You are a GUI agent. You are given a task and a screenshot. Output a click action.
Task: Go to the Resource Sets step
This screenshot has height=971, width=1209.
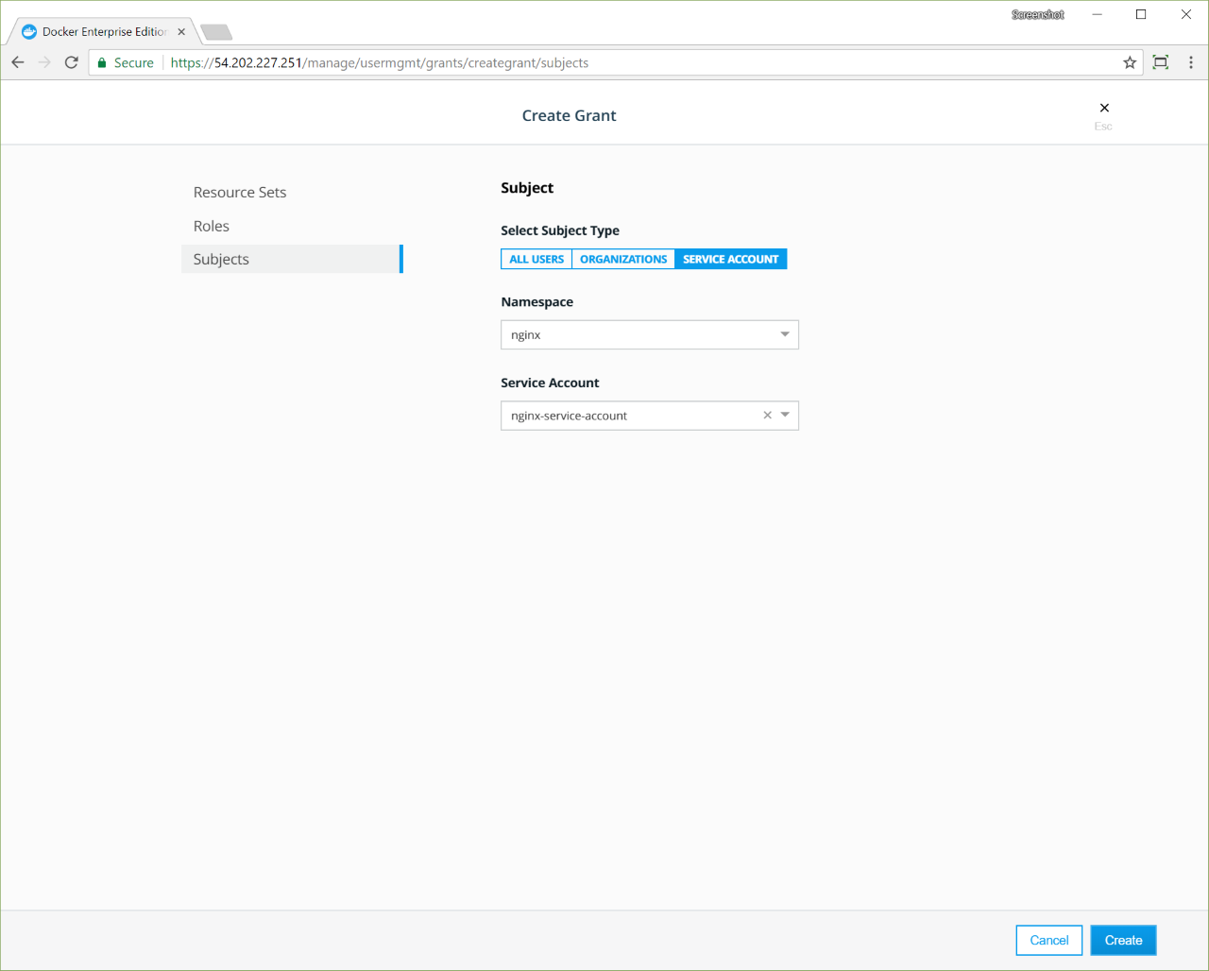tap(240, 192)
